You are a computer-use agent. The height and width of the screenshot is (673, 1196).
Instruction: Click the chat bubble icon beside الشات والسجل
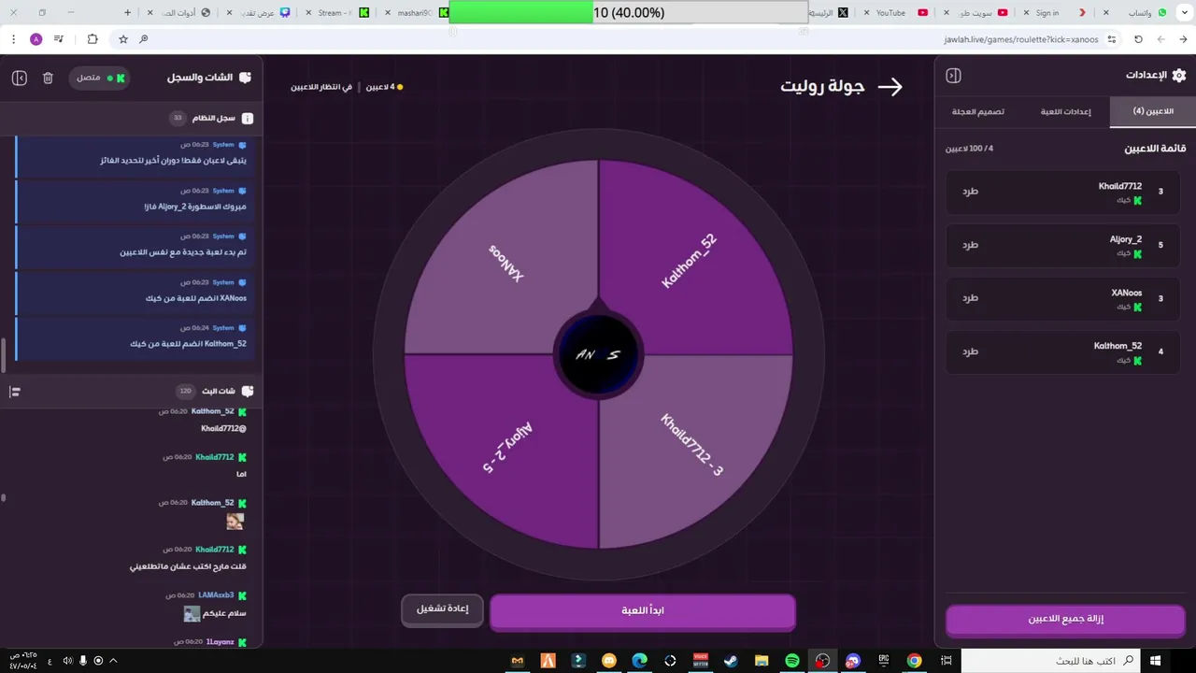pos(245,78)
